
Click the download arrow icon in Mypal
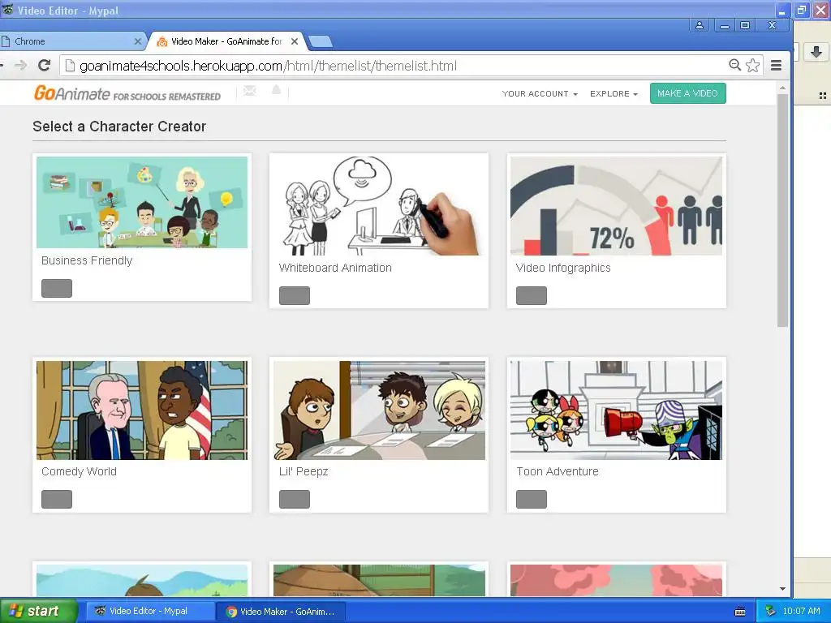coord(816,52)
